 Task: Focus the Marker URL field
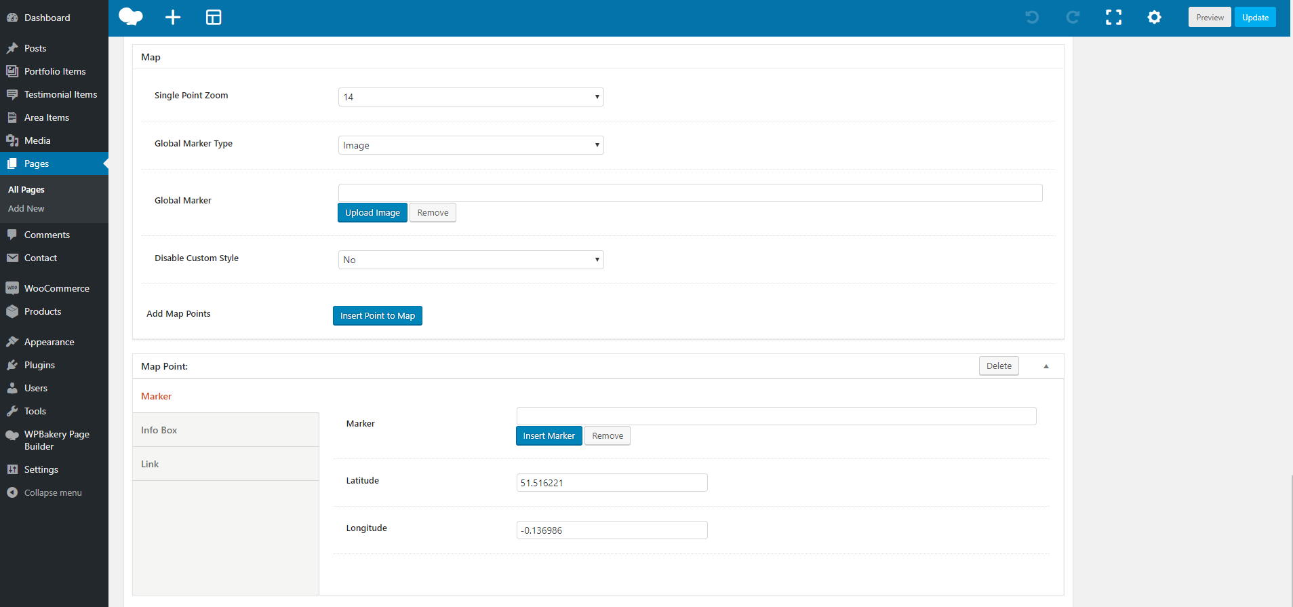click(776, 416)
